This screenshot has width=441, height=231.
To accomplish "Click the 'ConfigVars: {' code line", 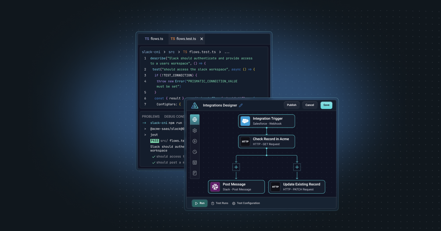I will tap(169, 104).
